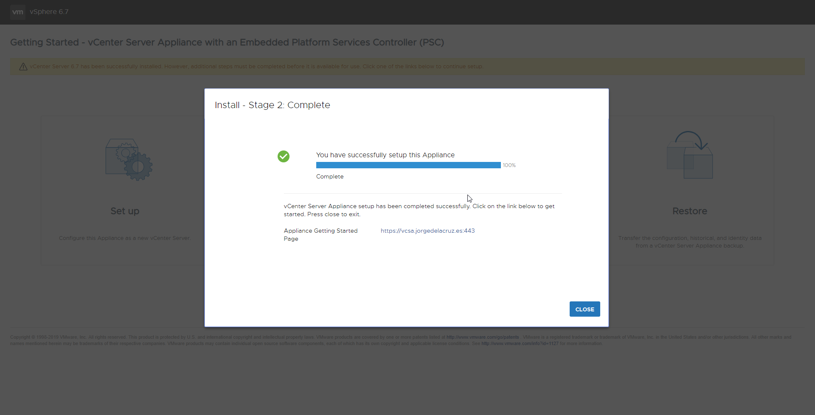Click the CLOSE button in the dialog
This screenshot has height=415, width=815.
pyautogui.click(x=585, y=309)
